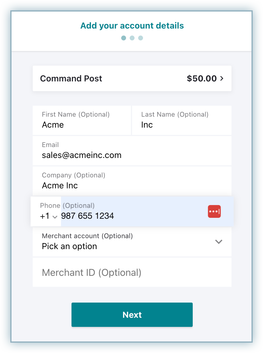Expand the Merchant account chevron arrow

[x=218, y=242]
